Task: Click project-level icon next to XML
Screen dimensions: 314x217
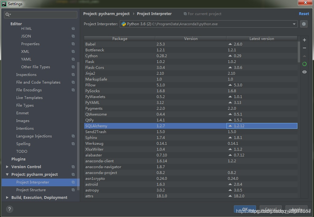Action: pyautogui.click(x=73, y=52)
